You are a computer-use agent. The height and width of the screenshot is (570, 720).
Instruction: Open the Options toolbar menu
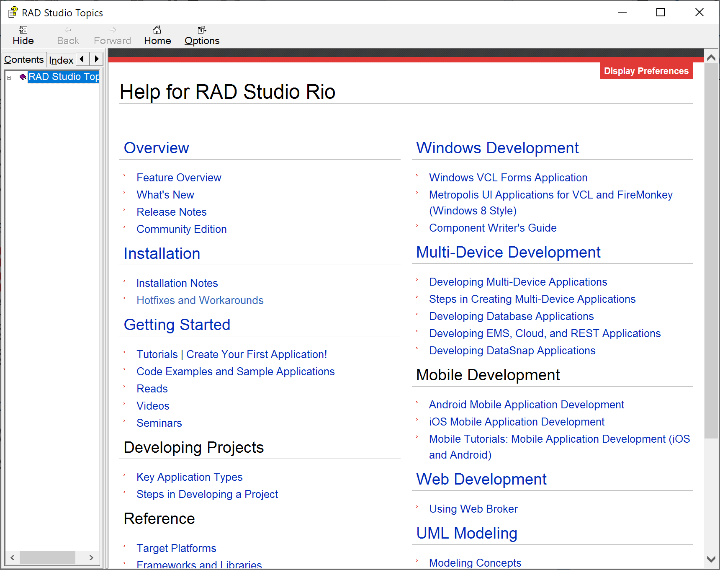click(x=202, y=35)
